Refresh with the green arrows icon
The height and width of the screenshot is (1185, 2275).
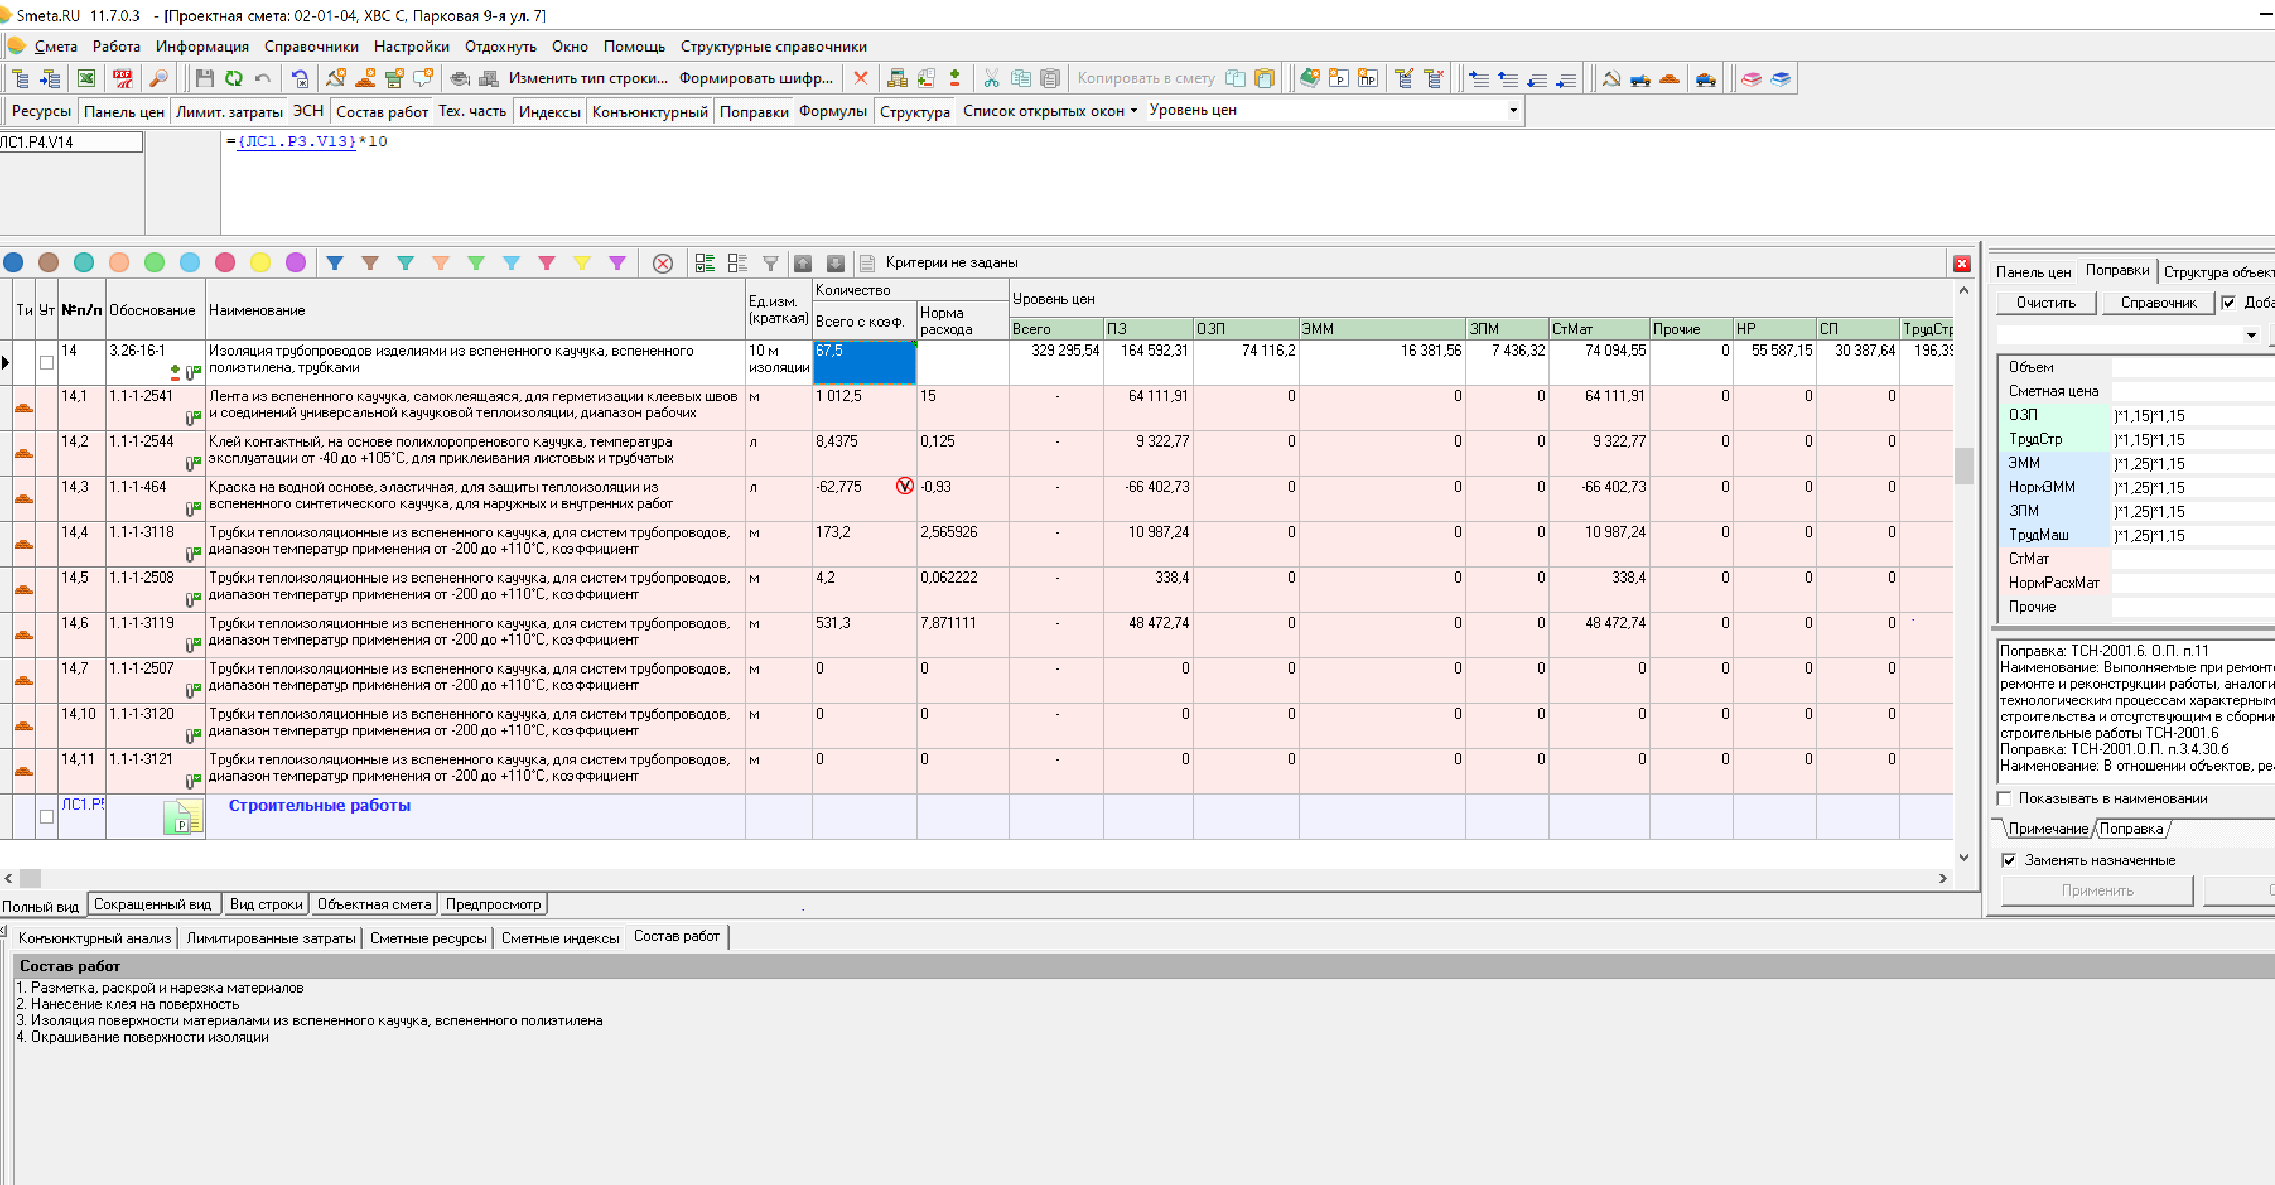(x=234, y=79)
